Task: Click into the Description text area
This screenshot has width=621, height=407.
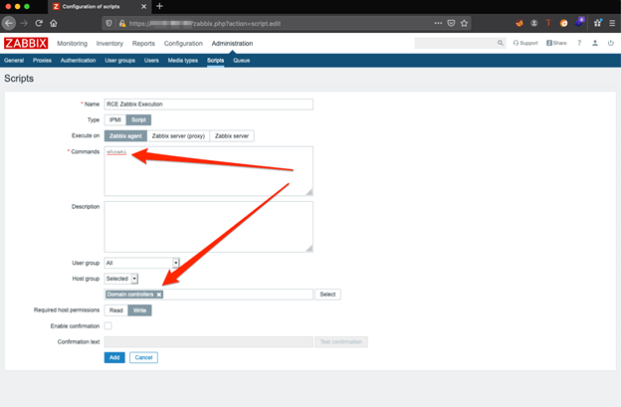Action: pos(208,227)
